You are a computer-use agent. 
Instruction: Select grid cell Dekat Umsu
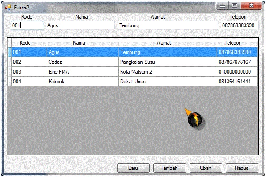168,82
